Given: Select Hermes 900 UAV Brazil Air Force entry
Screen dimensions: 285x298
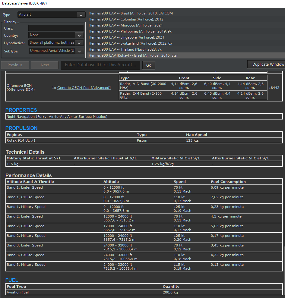Looking at the screenshot, I should click(x=131, y=13).
